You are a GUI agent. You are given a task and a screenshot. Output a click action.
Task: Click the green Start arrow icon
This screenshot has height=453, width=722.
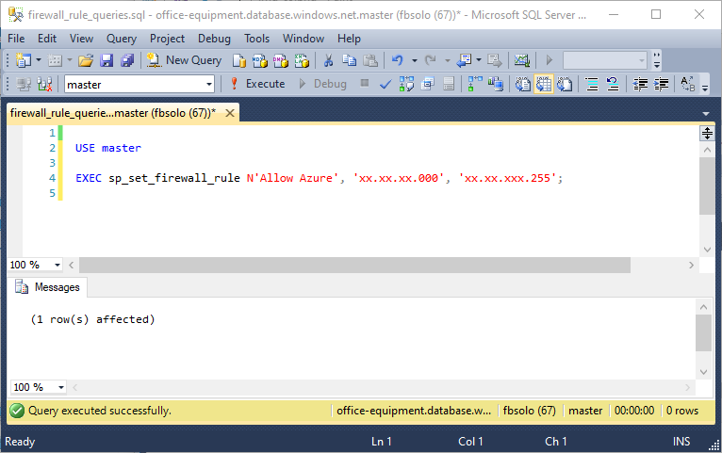point(549,60)
